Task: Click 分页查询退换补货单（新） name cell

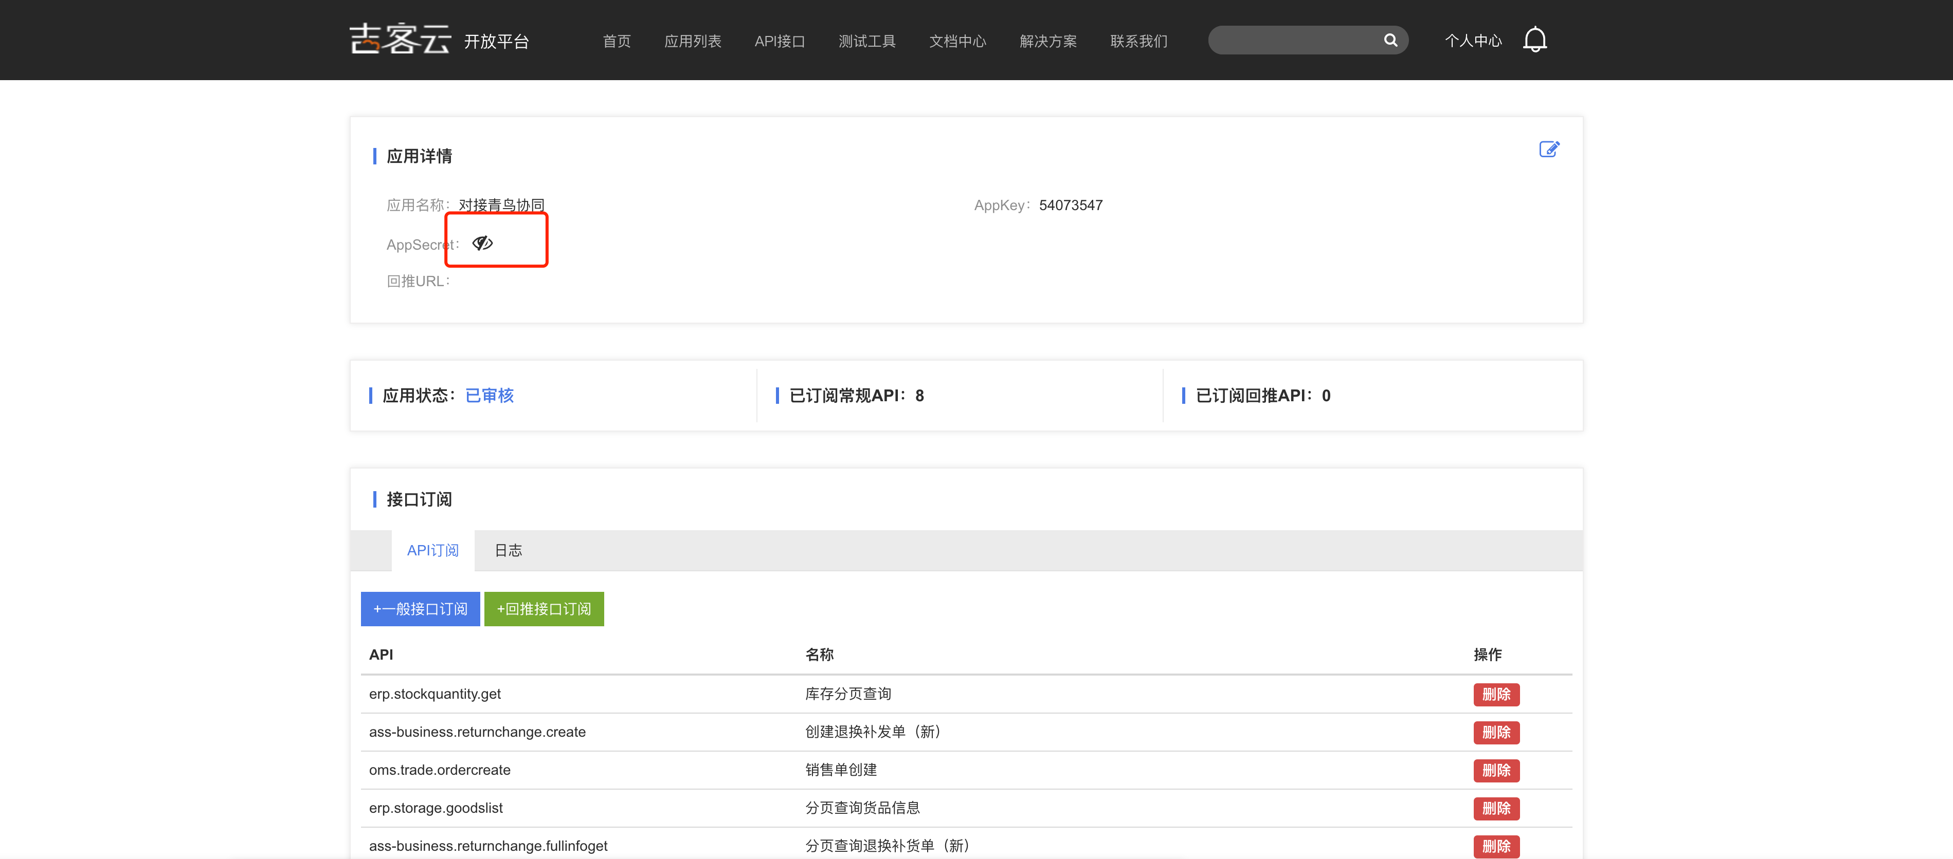Action: tap(888, 845)
